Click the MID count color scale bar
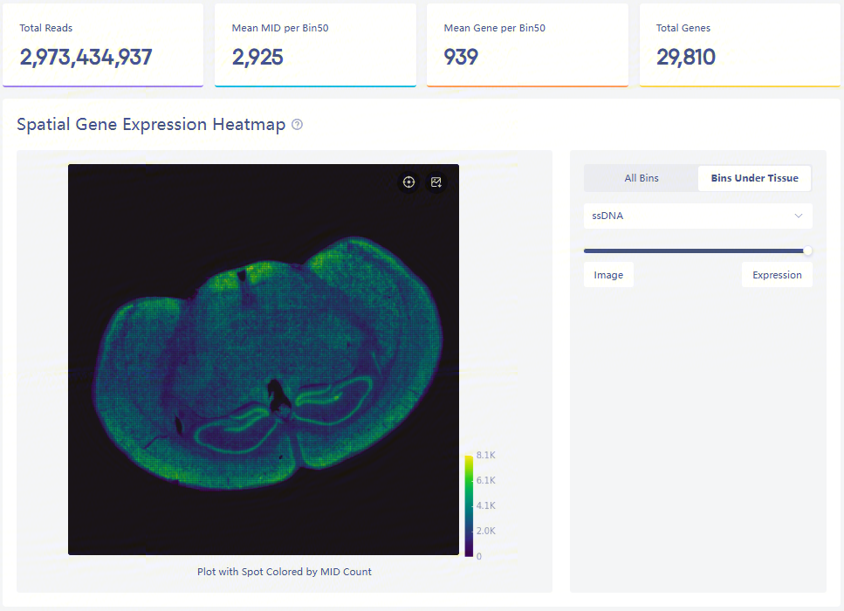 [469, 505]
